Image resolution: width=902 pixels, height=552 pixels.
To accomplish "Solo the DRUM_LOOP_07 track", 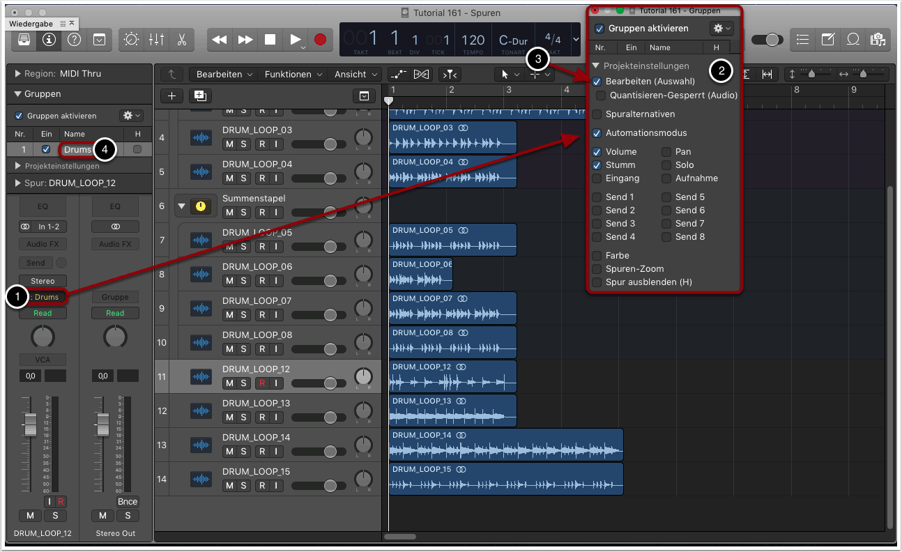I will (243, 314).
